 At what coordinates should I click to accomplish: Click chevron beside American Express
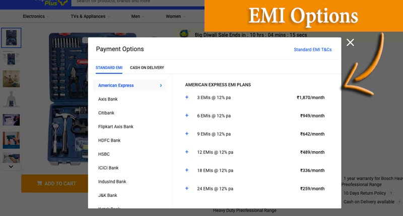pyautogui.click(x=161, y=85)
